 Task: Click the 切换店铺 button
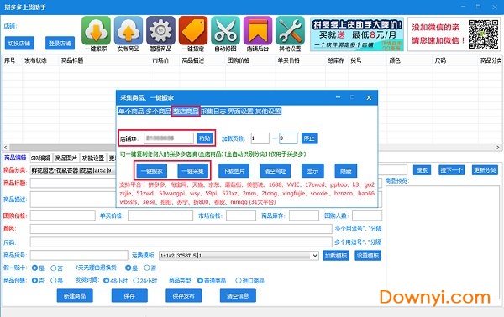19,44
